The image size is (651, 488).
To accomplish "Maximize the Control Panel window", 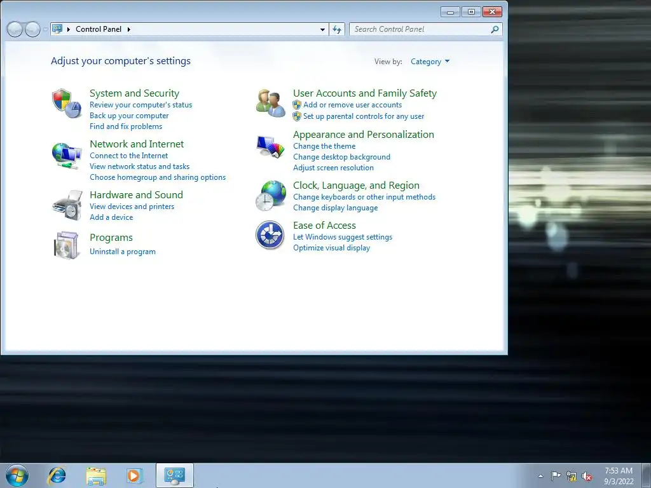I will 471,11.
